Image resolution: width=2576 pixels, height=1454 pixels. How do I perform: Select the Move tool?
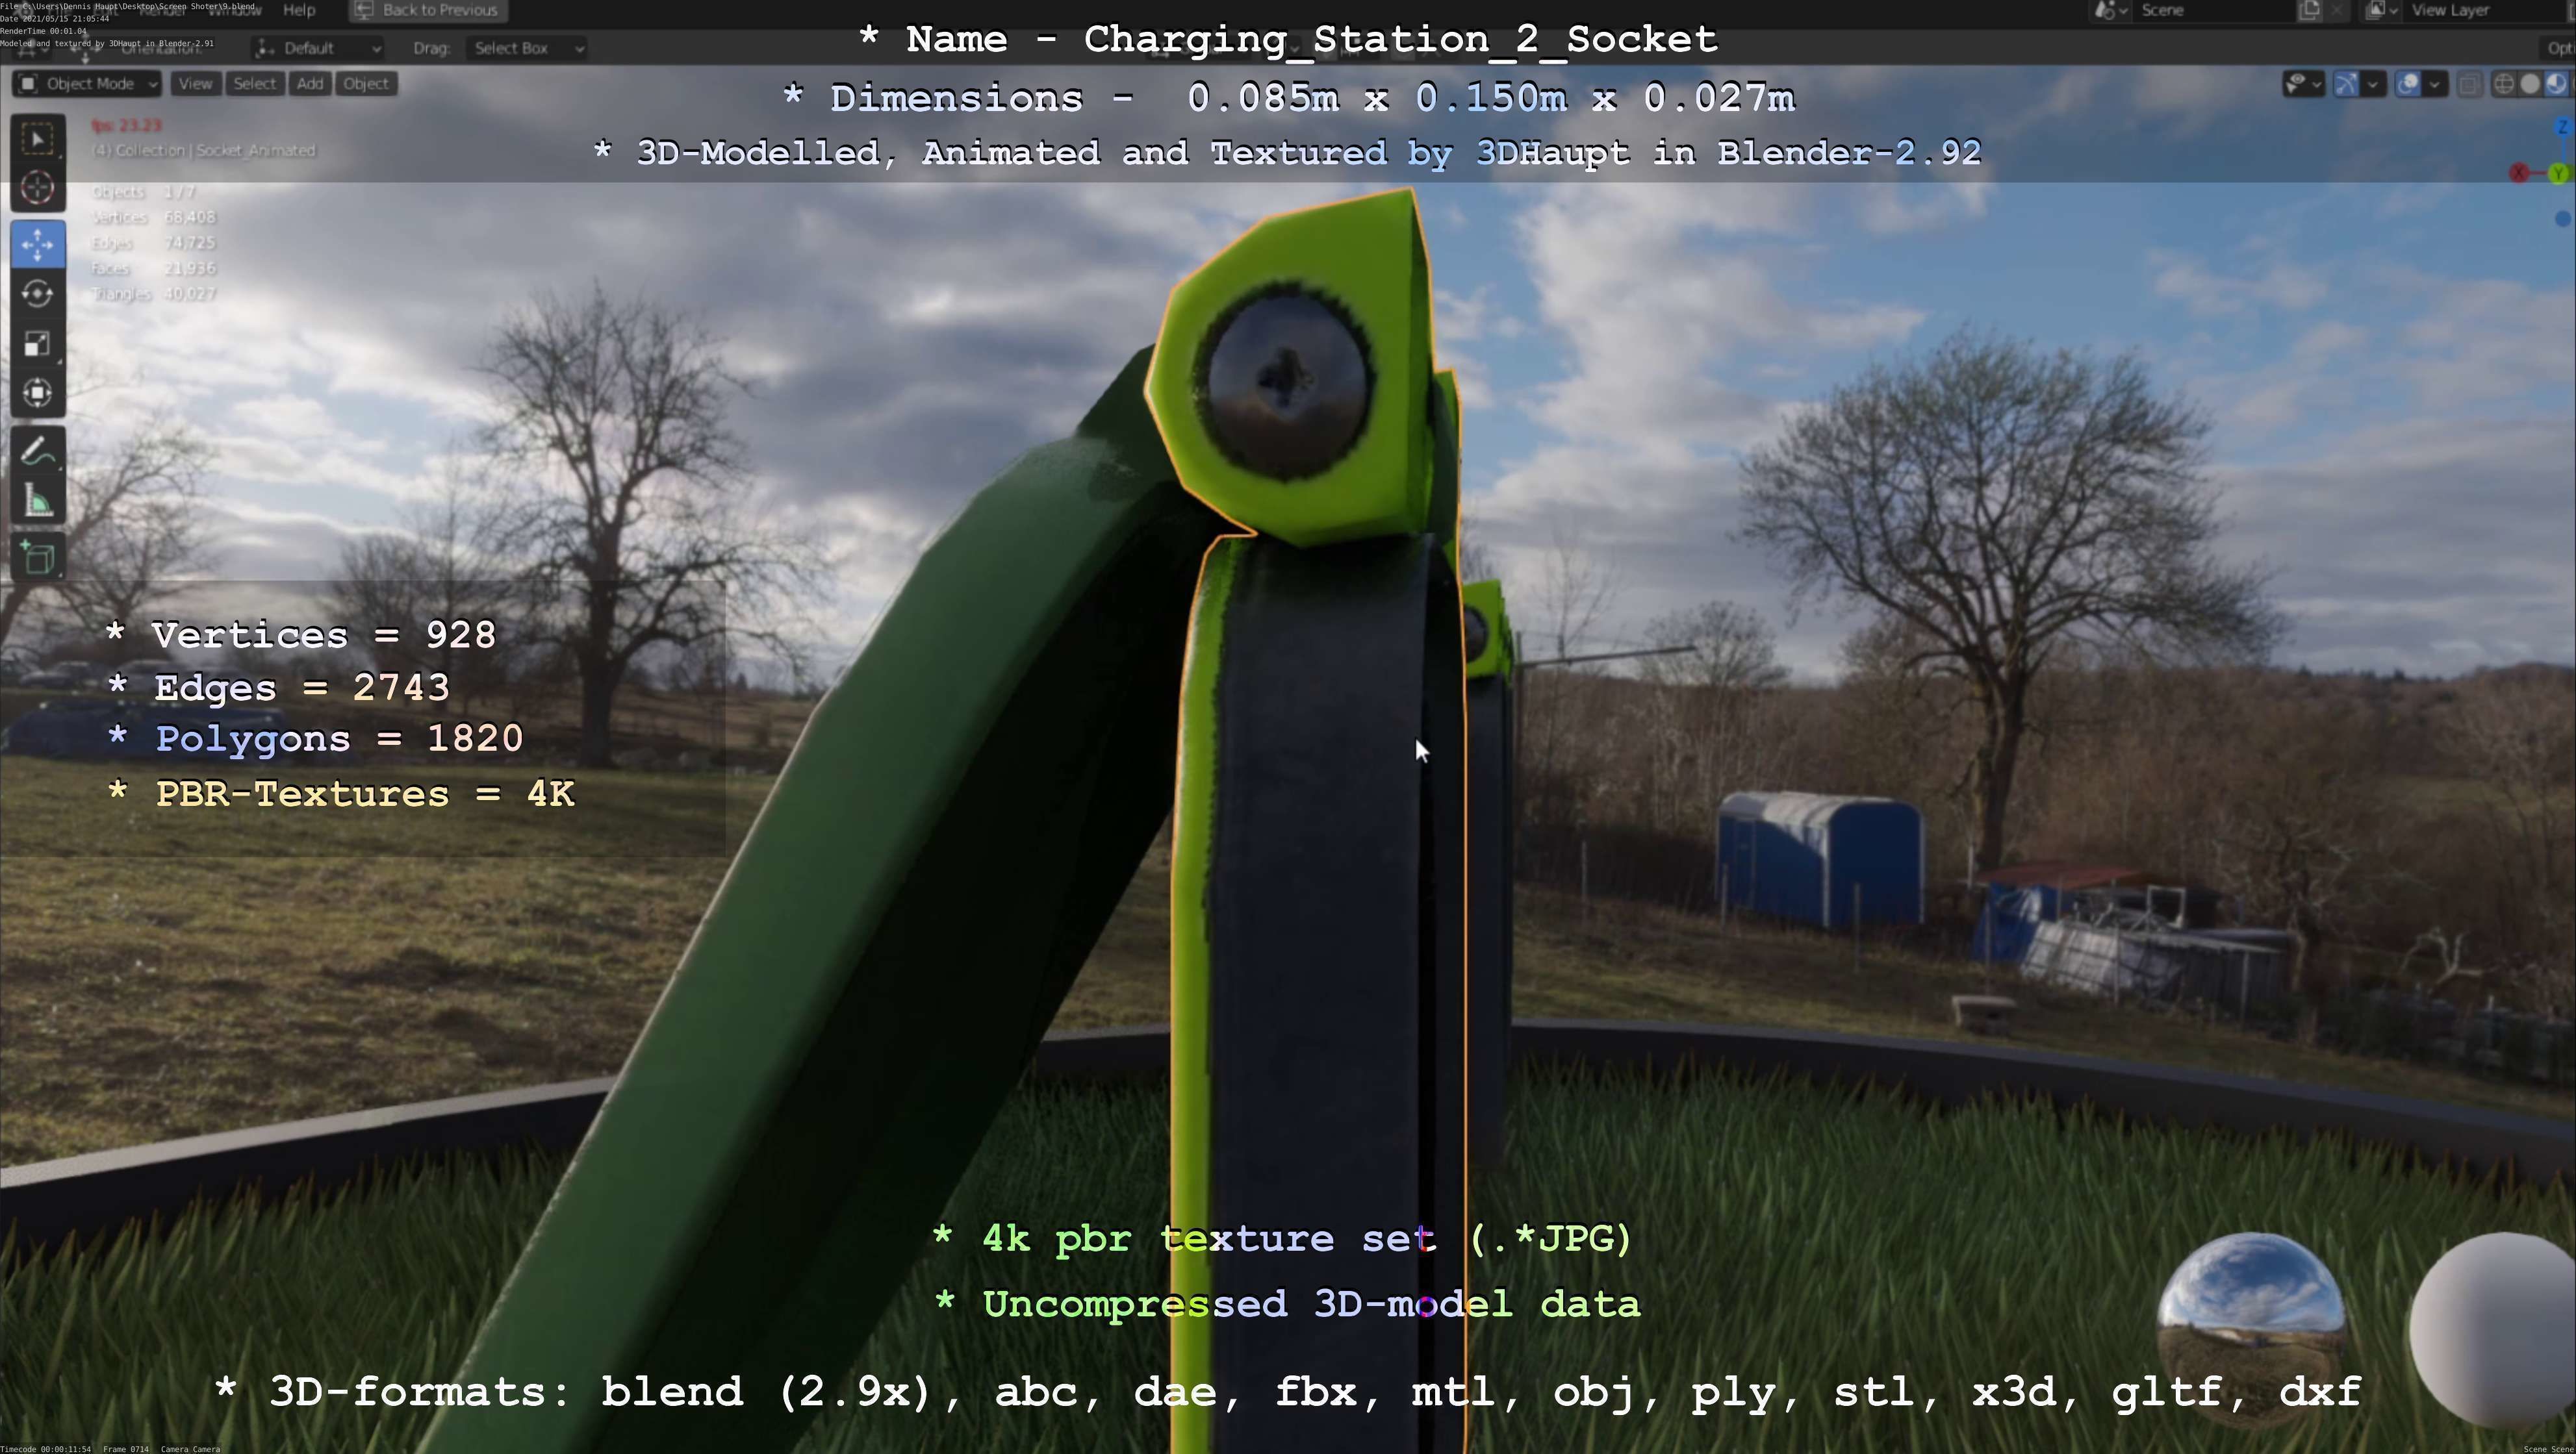click(x=38, y=245)
